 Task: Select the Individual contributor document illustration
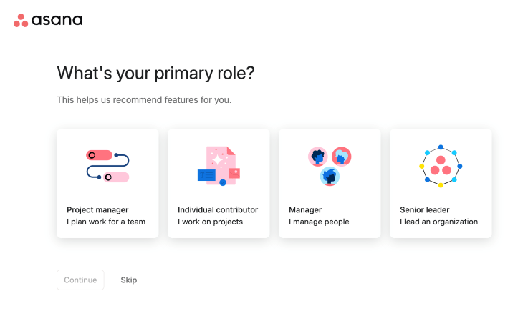click(219, 166)
